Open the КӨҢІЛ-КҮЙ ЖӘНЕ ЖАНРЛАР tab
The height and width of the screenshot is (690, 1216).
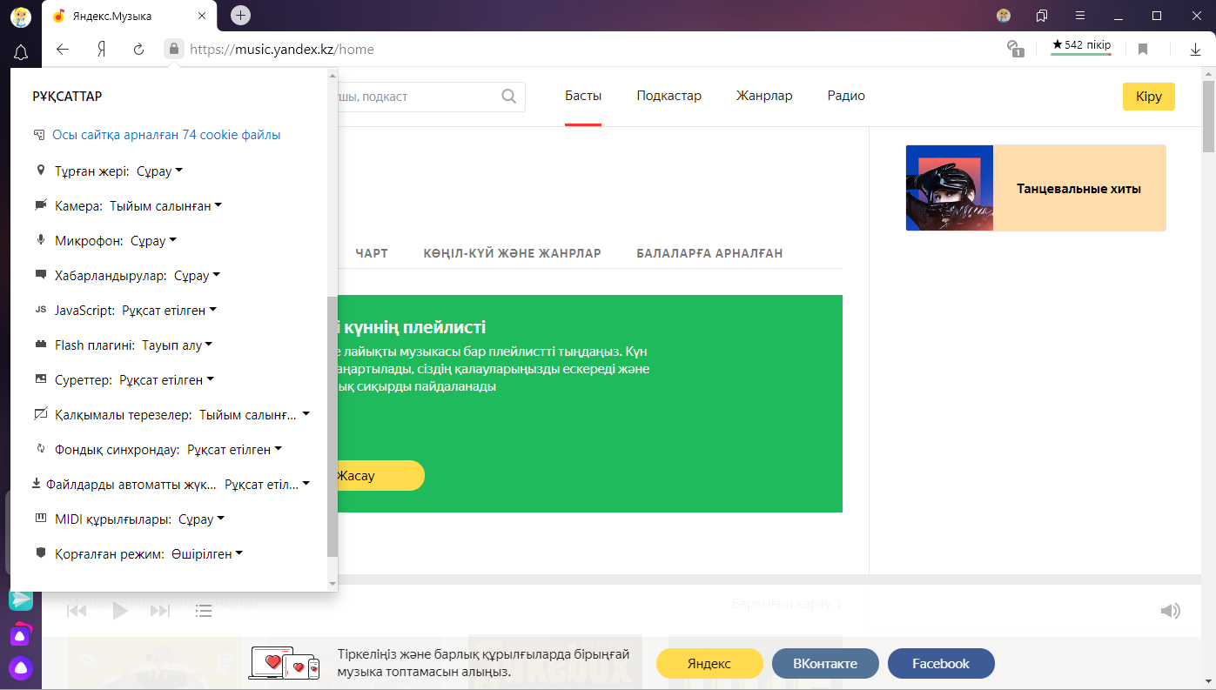click(513, 253)
